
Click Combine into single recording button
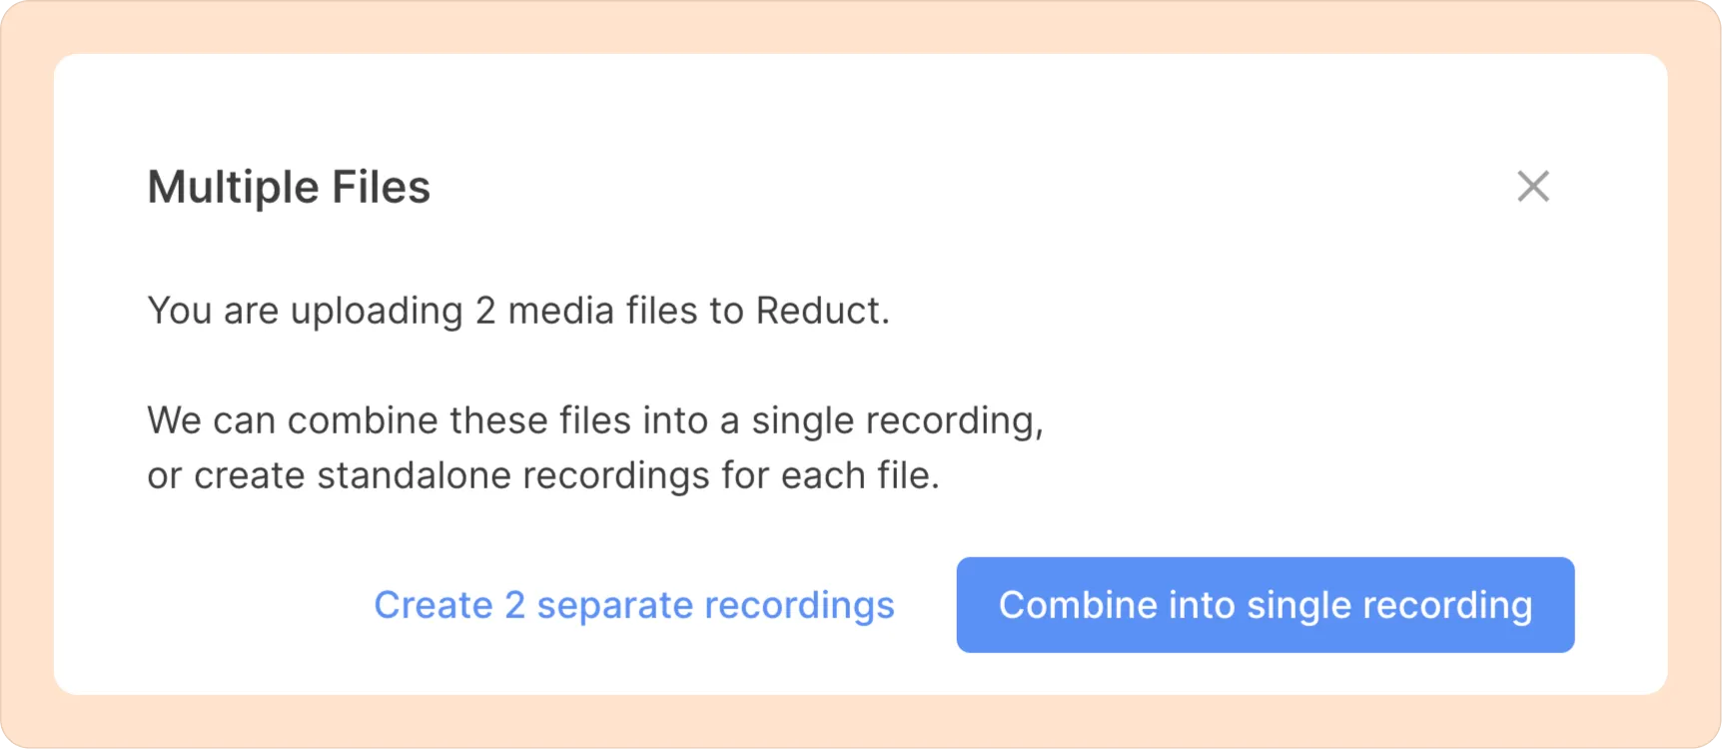(1266, 605)
